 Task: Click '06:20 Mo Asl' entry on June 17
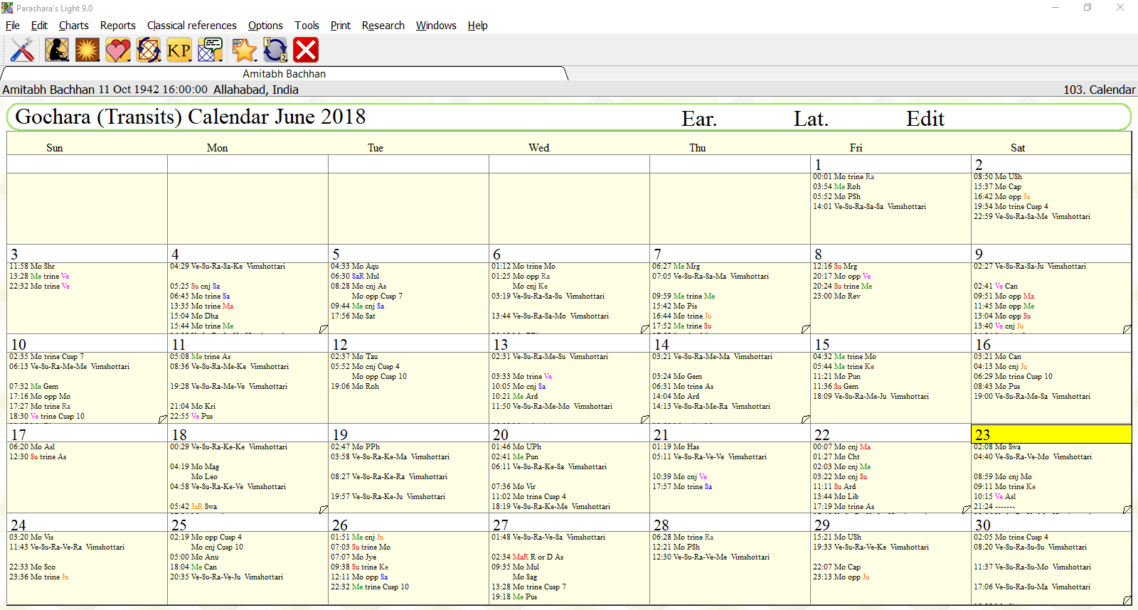pos(32,446)
